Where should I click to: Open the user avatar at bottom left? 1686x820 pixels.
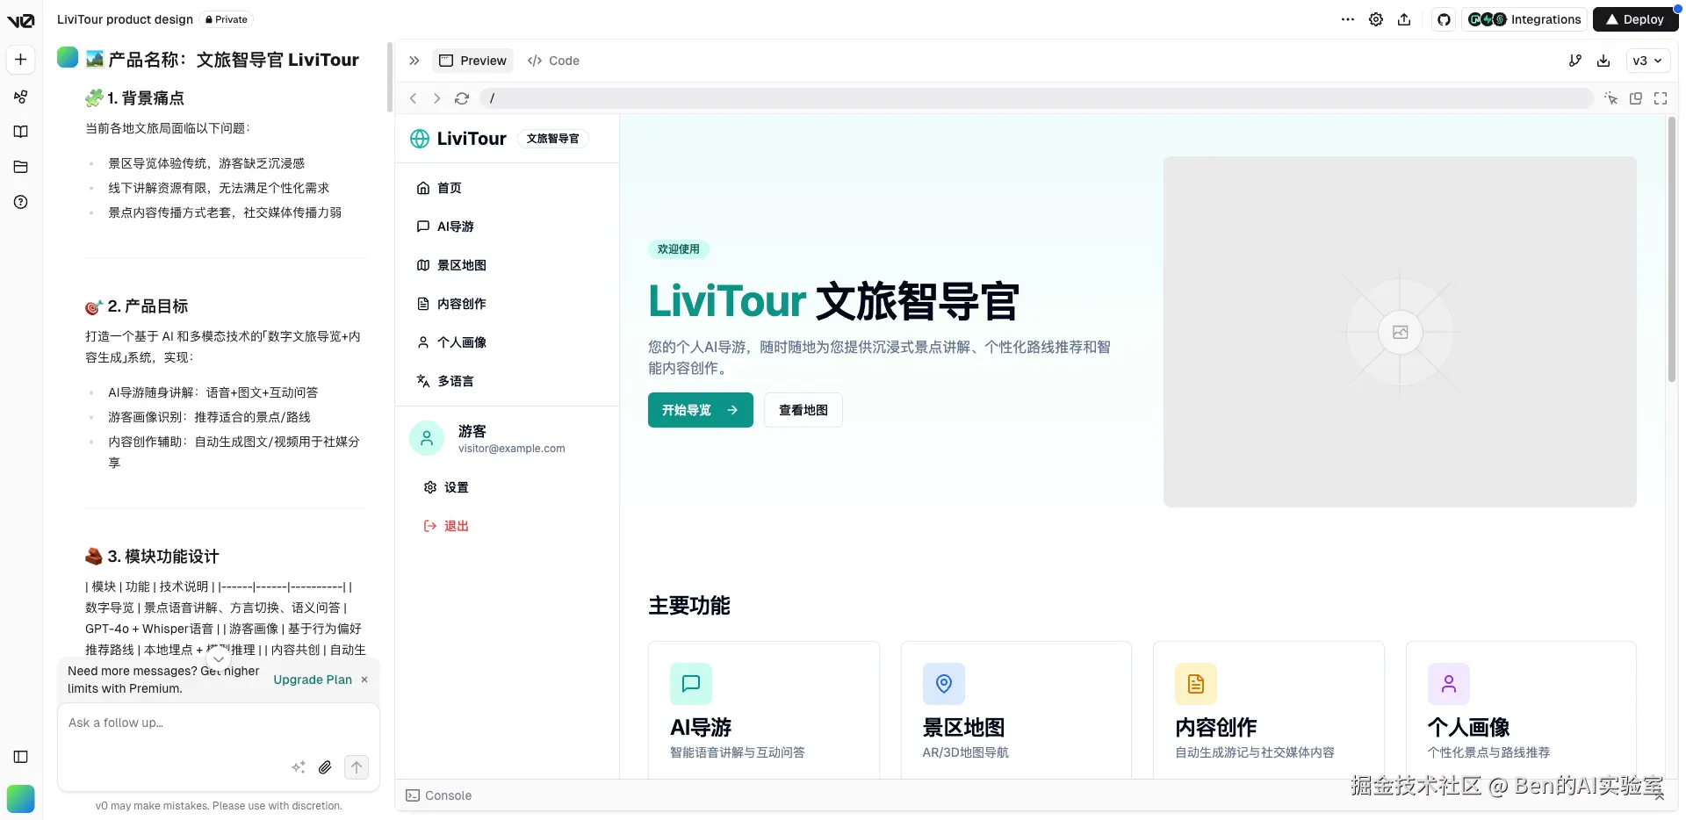click(21, 799)
